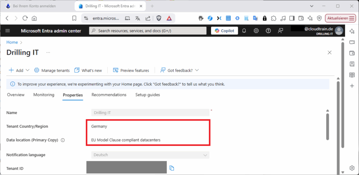The width and height of the screenshot is (359, 175).
Task: Click the account avatar picture
Action: [x=339, y=31]
